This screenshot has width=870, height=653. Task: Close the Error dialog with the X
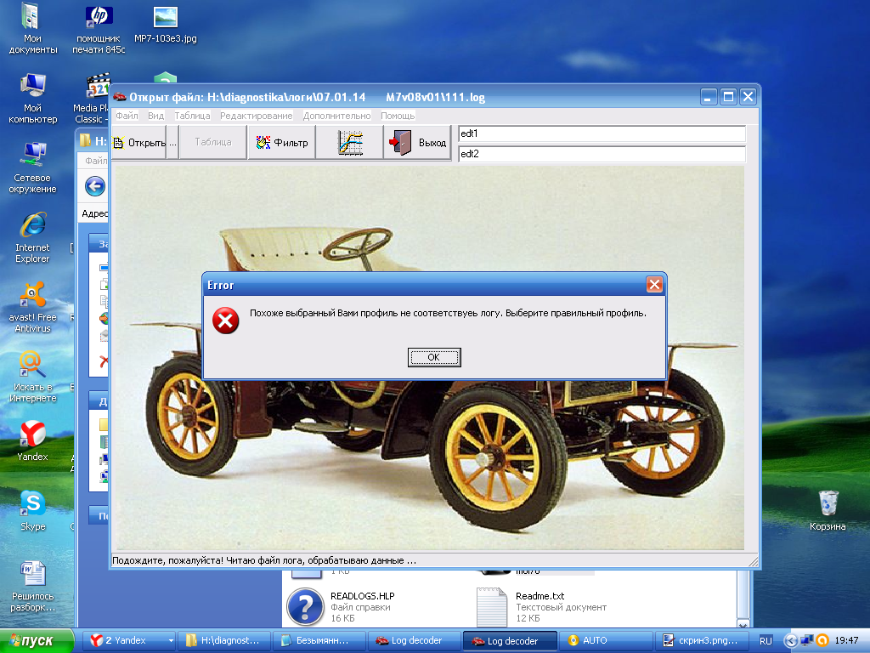coord(654,285)
